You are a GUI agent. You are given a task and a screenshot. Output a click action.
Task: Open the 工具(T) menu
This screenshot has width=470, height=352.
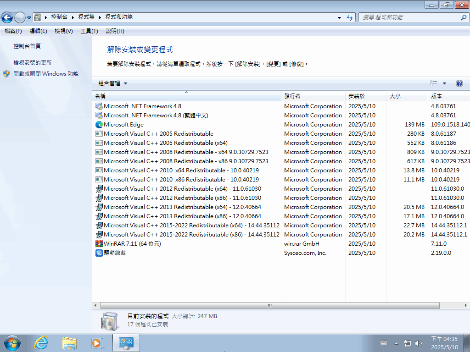click(89, 31)
